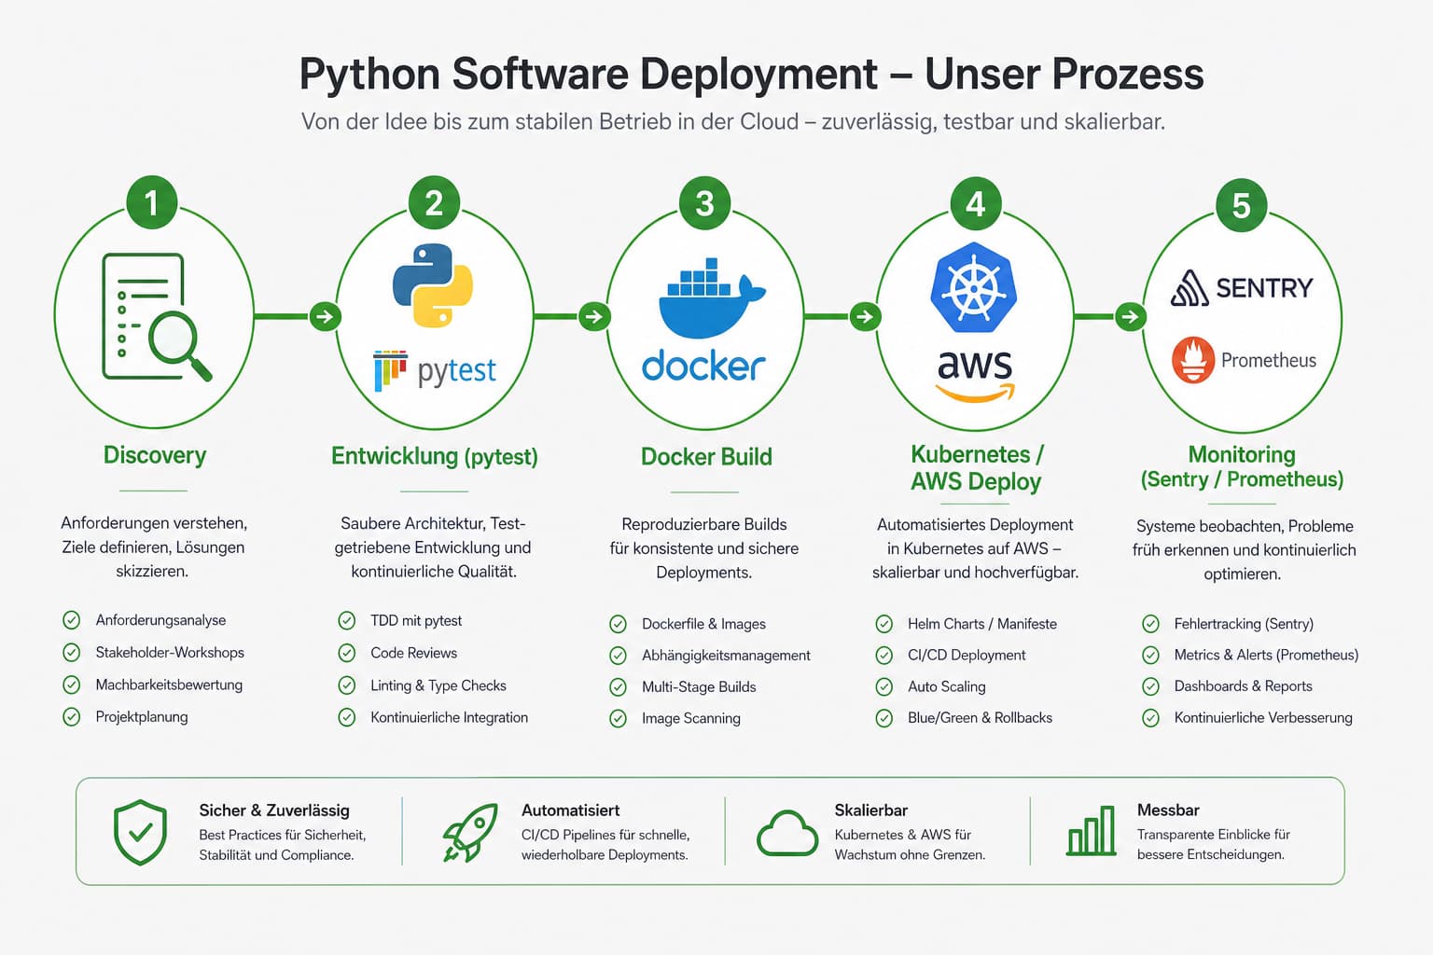1433x955 pixels.
Task: Click the Saubere Architektur description paragraph
Action: click(x=434, y=547)
